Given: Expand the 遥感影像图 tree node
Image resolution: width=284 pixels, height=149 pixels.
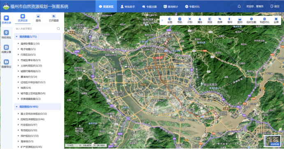Looking at the screenshot, I should [18, 44].
